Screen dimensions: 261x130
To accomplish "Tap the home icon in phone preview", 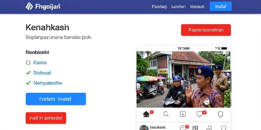I will 146,114.
